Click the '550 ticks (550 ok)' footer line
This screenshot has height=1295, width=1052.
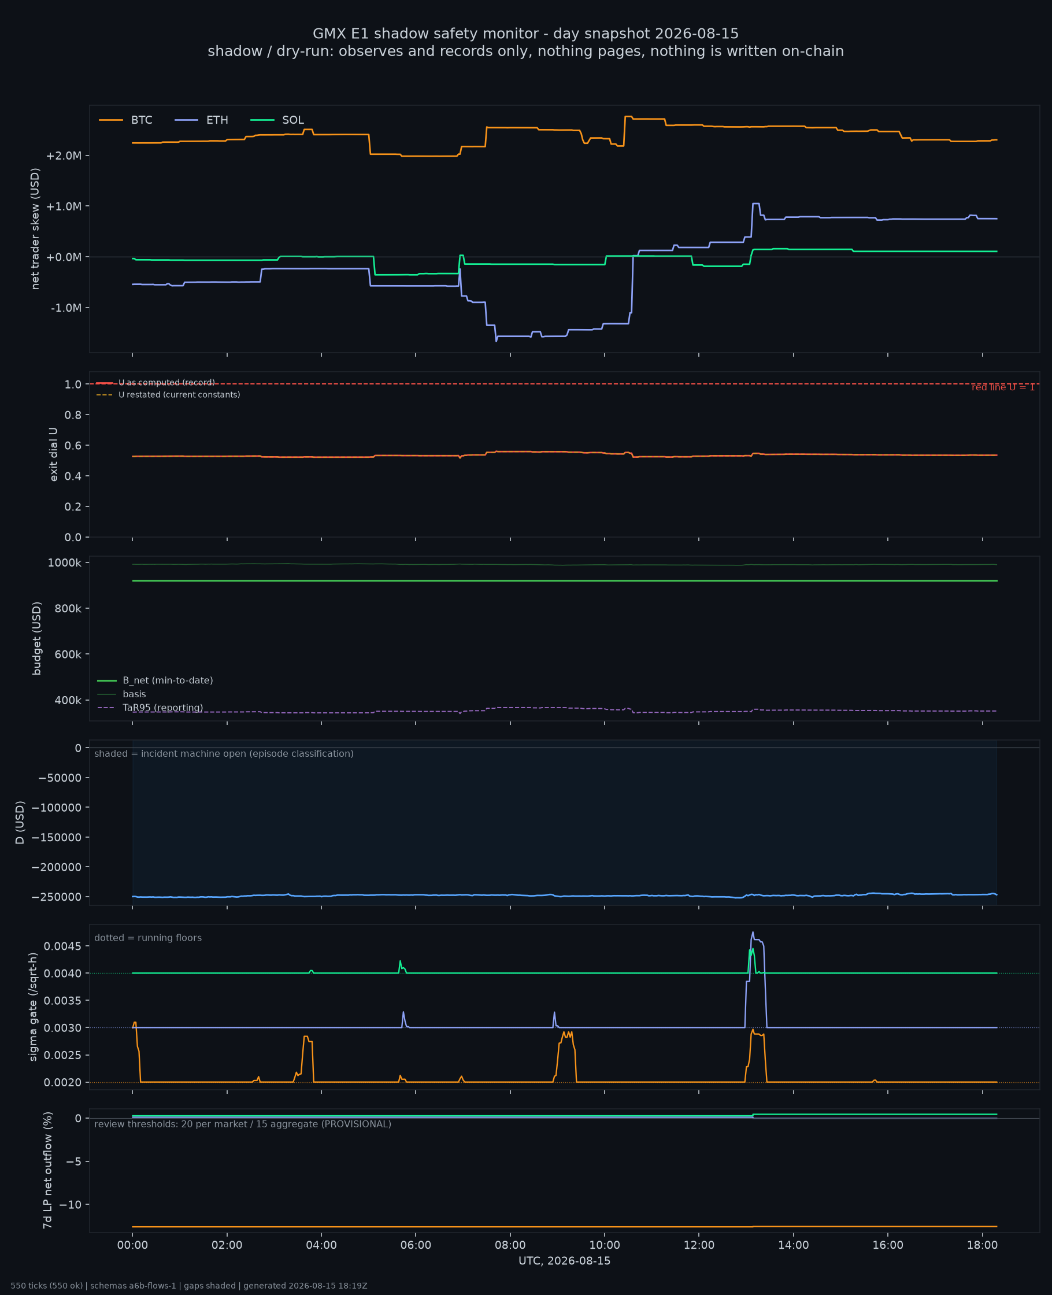(x=189, y=1286)
